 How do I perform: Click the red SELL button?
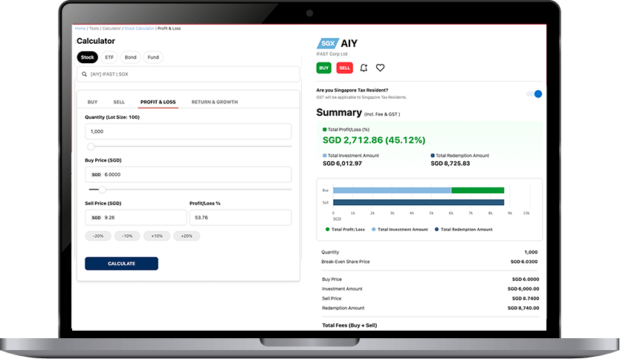[x=344, y=68]
